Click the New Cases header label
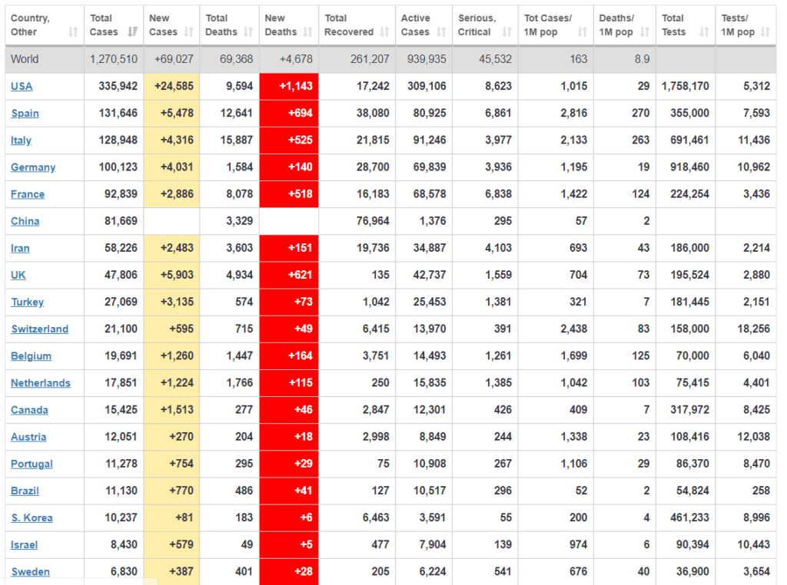The height and width of the screenshot is (585, 787). (163, 25)
